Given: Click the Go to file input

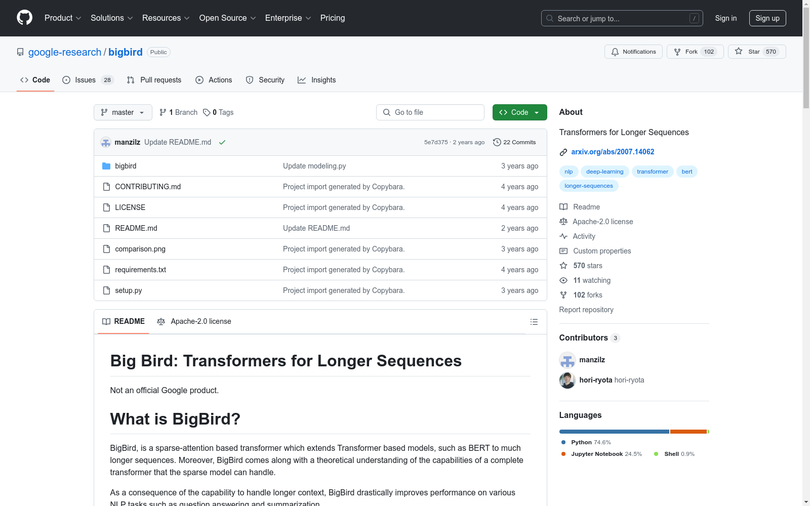Looking at the screenshot, I should coord(430,112).
